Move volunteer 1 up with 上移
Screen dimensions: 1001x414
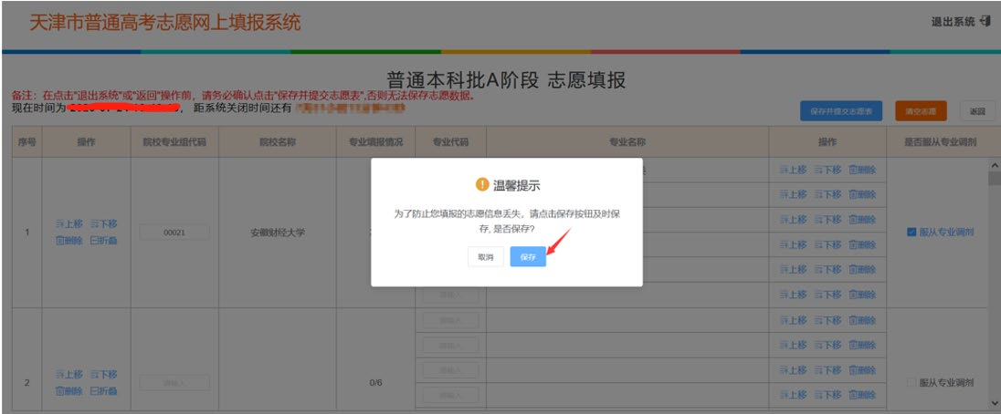[68, 224]
